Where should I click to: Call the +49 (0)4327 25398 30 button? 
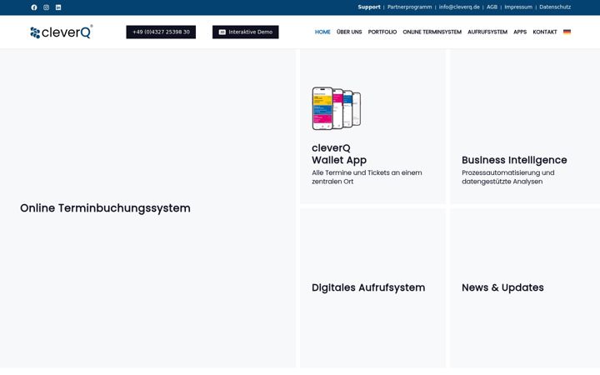(161, 32)
